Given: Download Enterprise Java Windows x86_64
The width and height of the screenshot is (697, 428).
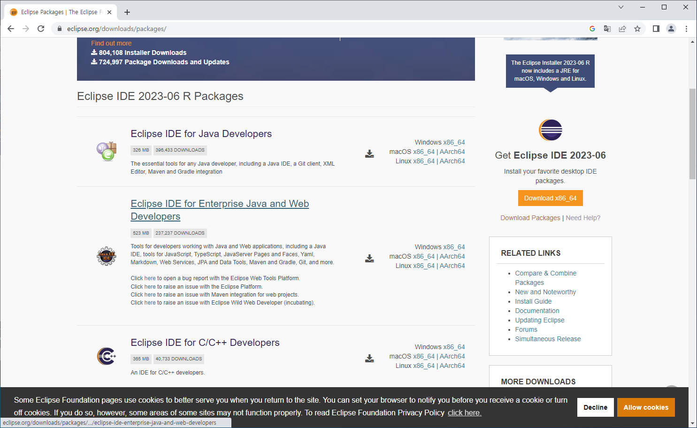Looking at the screenshot, I should tap(454, 247).
